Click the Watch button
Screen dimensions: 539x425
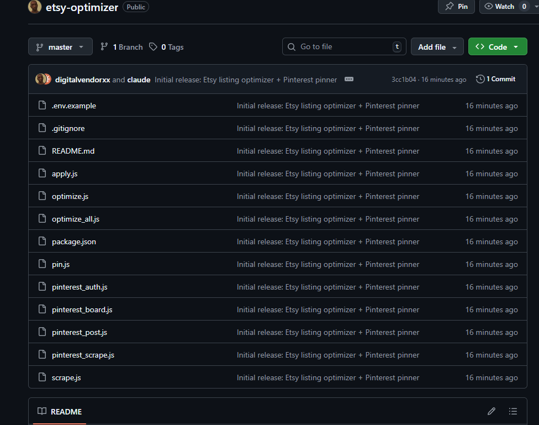pos(505,7)
